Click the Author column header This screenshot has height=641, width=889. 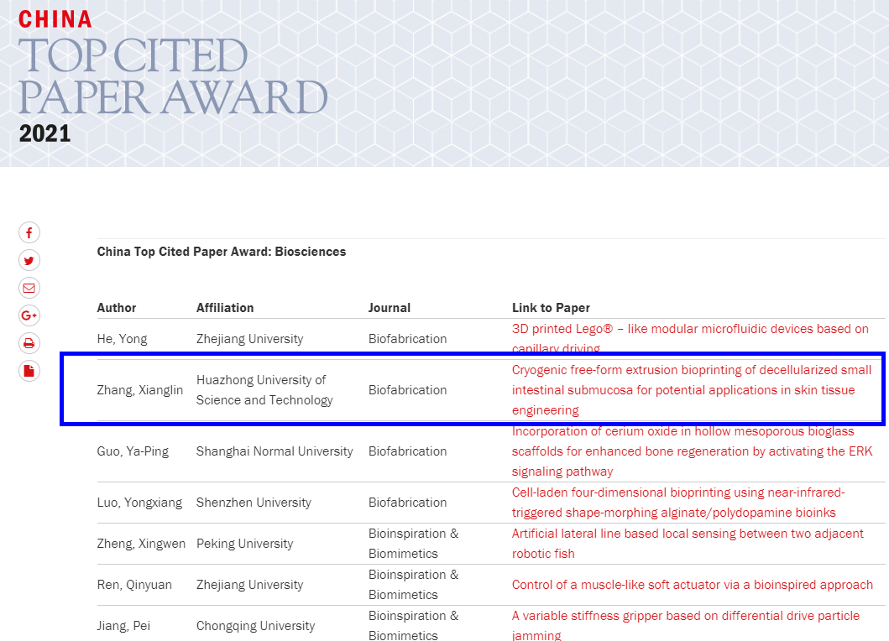click(117, 308)
